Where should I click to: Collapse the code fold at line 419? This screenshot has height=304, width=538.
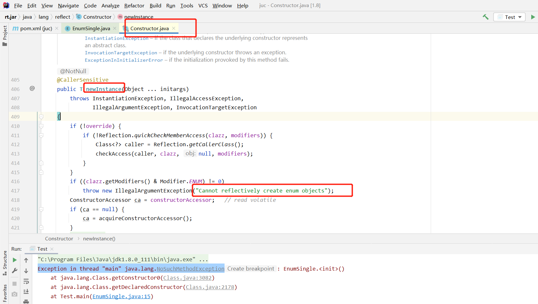tap(41, 209)
